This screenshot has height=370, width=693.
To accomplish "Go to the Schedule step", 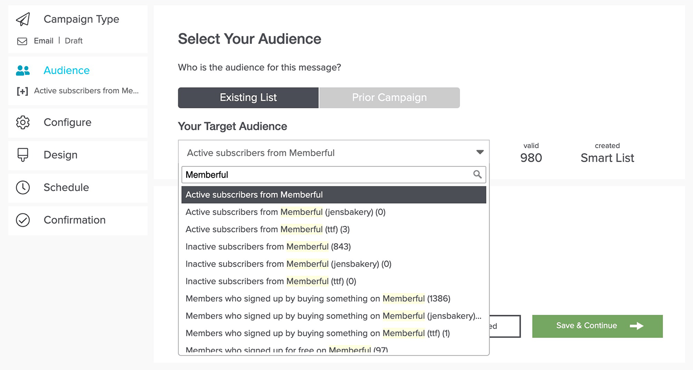I will tap(66, 188).
